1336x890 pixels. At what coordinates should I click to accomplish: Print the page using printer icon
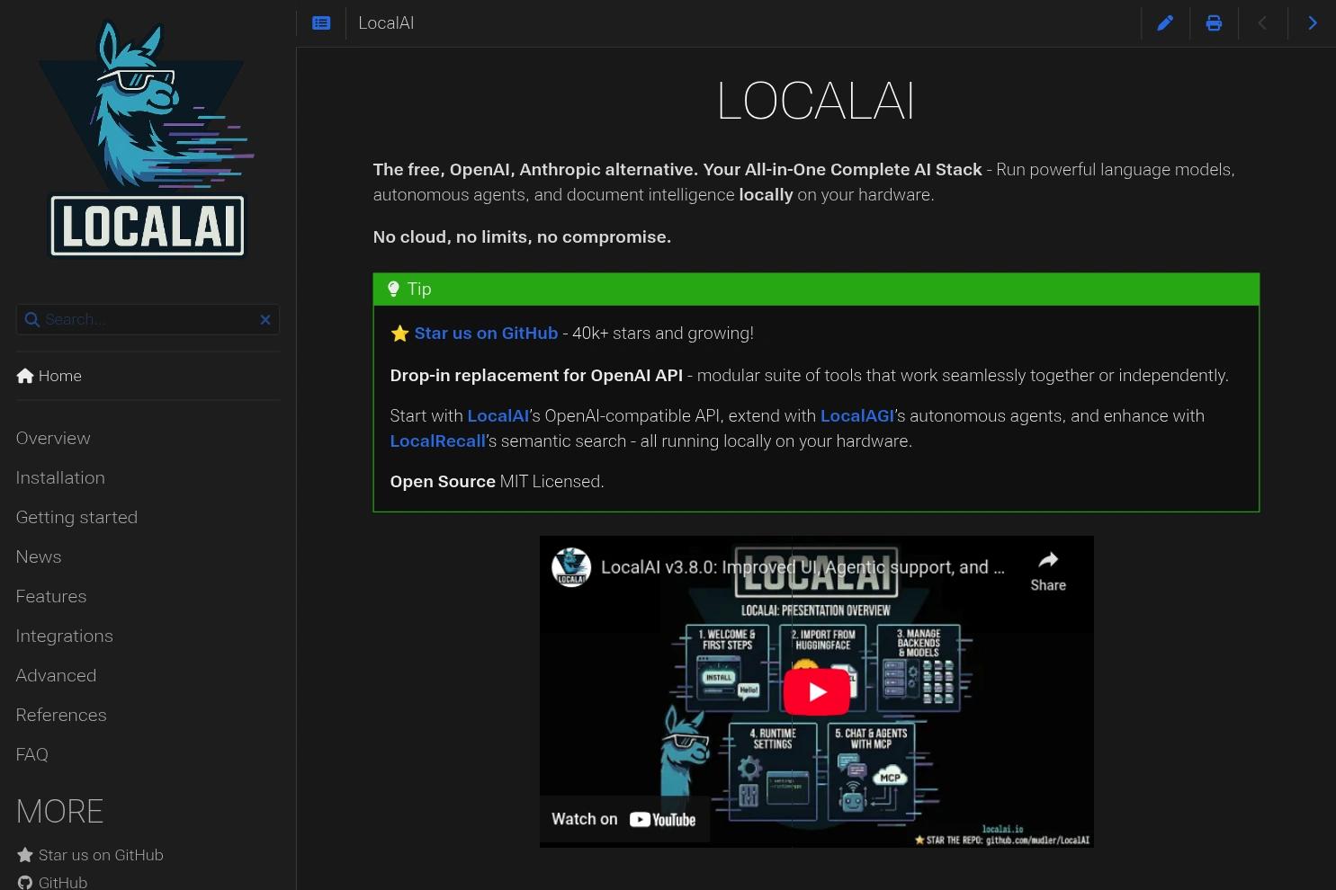click(1214, 23)
